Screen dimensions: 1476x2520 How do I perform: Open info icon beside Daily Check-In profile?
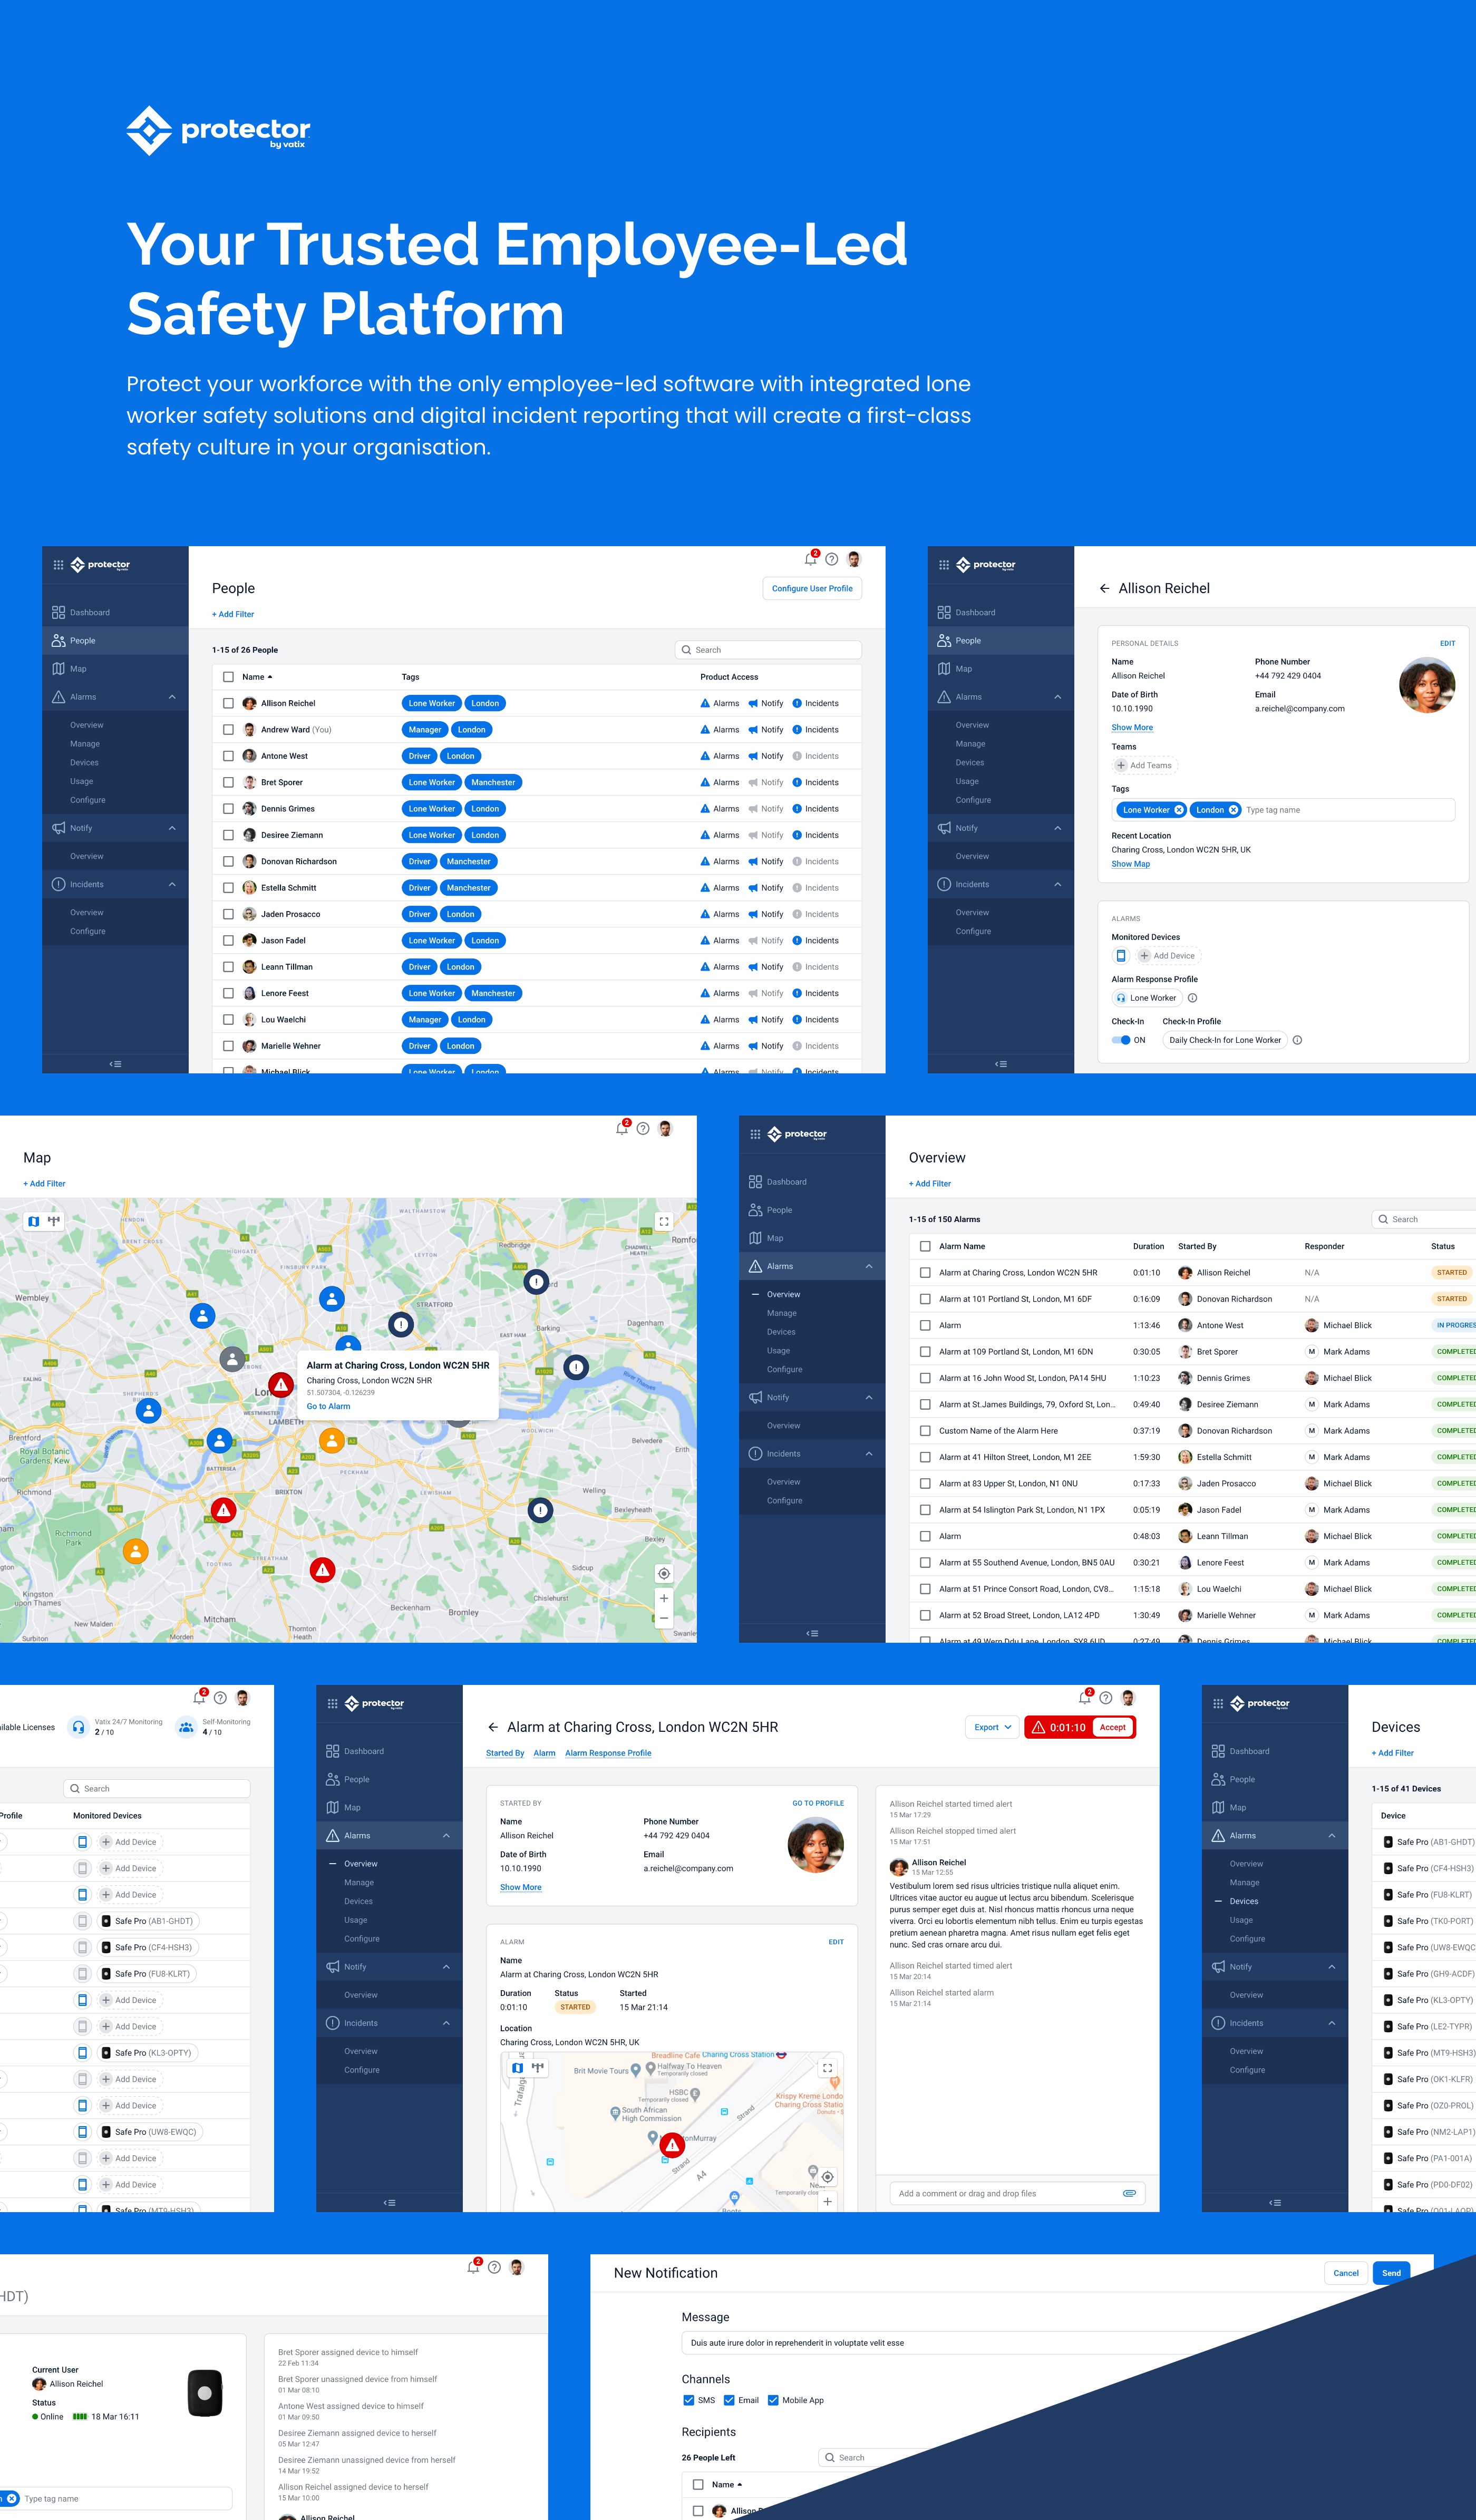point(1297,1040)
